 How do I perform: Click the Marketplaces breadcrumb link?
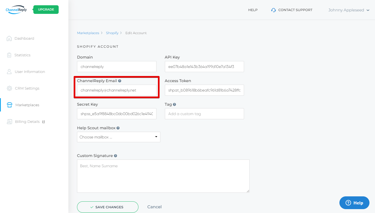coord(88,33)
